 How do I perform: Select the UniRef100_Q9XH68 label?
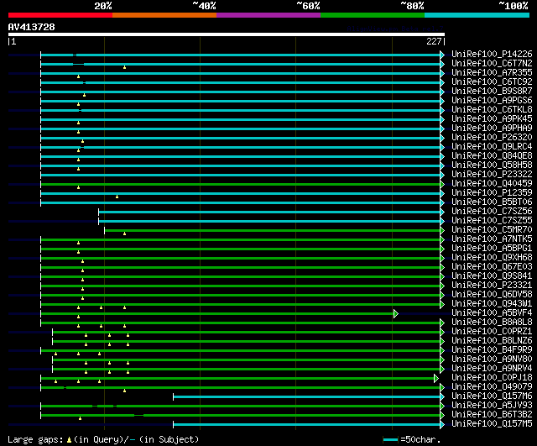(492, 258)
